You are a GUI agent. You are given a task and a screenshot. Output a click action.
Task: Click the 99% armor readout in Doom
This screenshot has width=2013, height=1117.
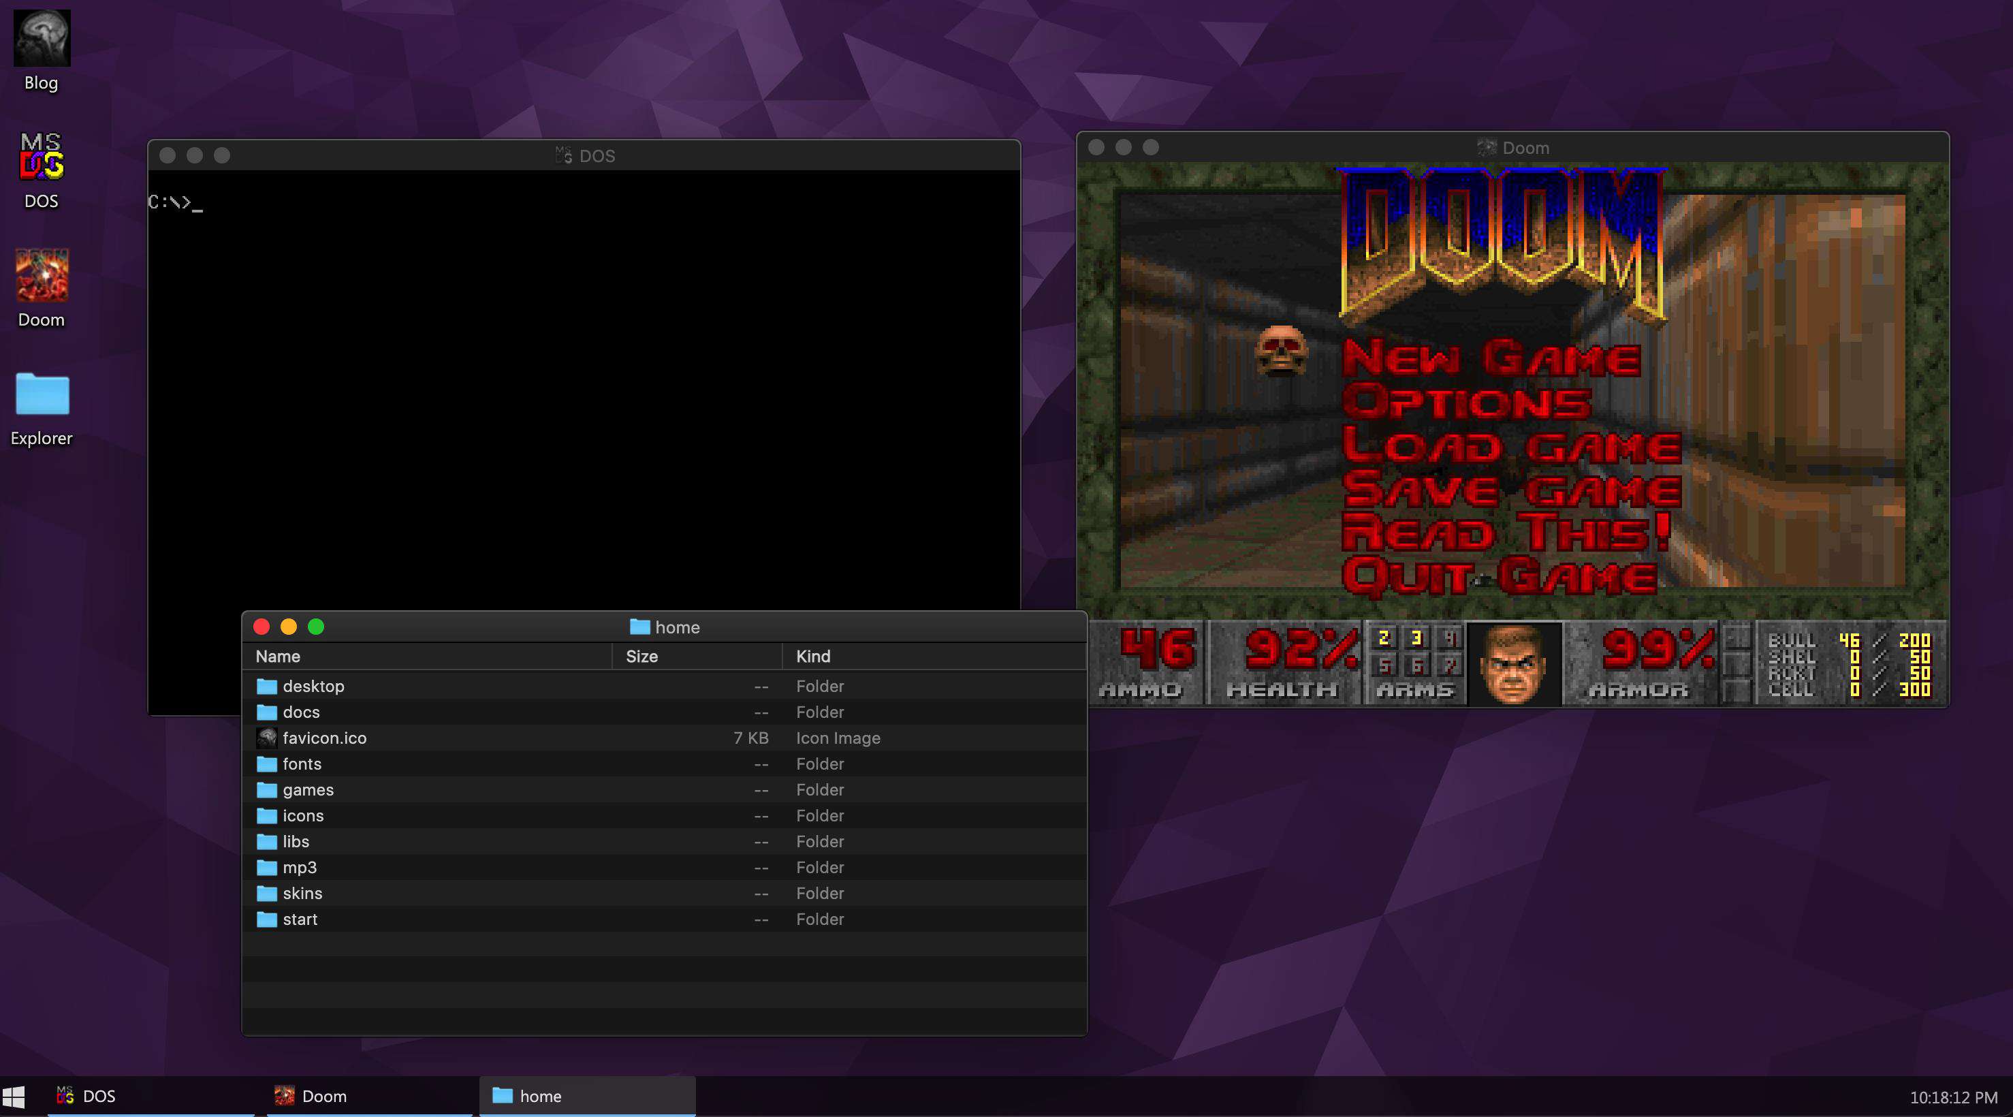click(1658, 650)
